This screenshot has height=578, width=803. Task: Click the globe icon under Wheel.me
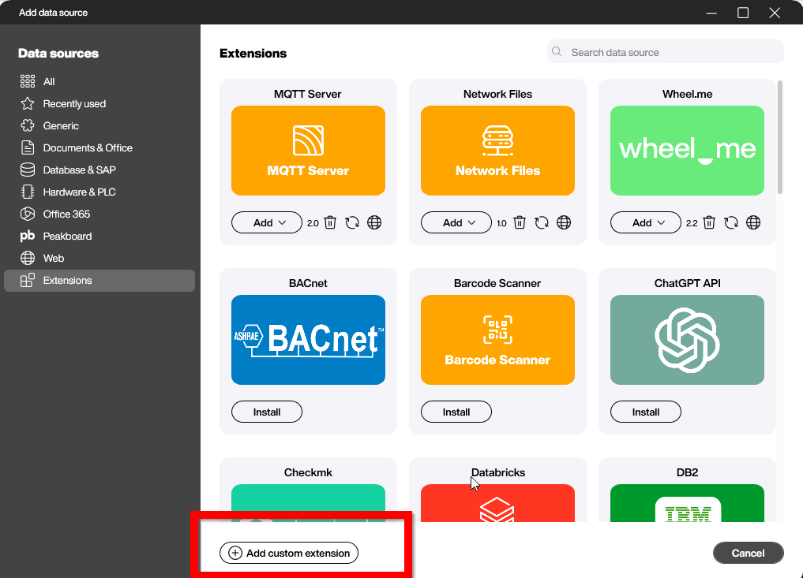point(753,223)
